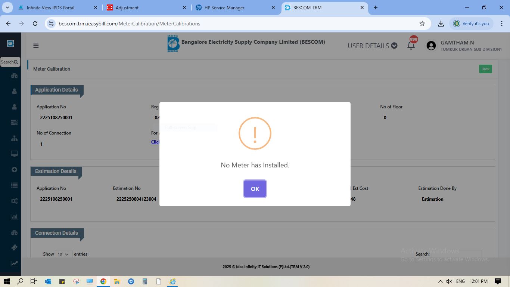Open the Chrome three-dot menu
The image size is (510, 287).
pyautogui.click(x=501, y=24)
